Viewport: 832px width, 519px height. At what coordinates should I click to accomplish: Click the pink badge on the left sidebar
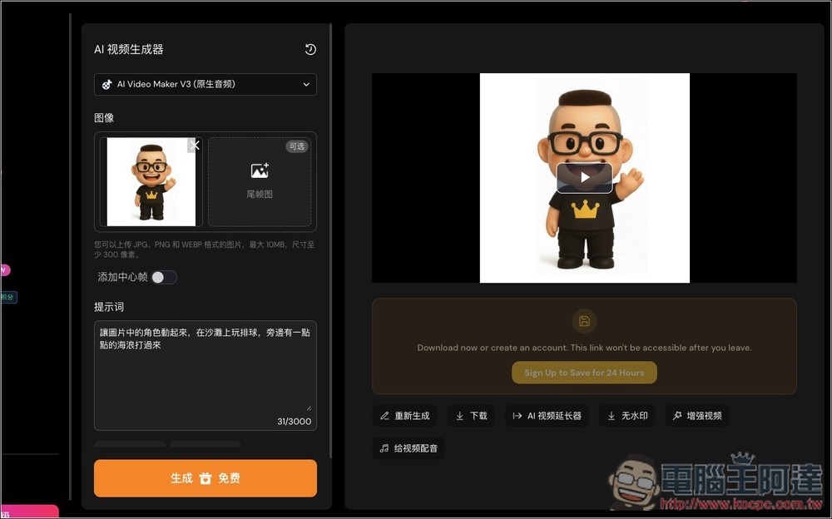pos(3,269)
